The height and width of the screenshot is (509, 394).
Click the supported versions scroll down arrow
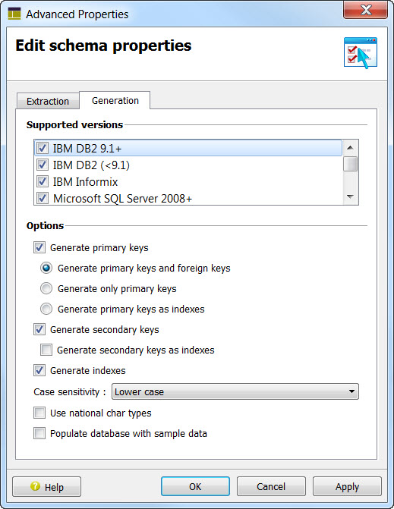pos(350,196)
